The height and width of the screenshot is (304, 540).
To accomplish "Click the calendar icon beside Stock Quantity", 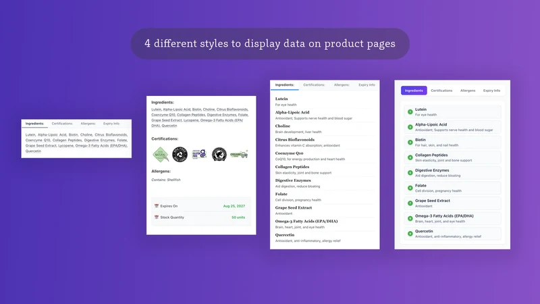I will tap(157, 217).
